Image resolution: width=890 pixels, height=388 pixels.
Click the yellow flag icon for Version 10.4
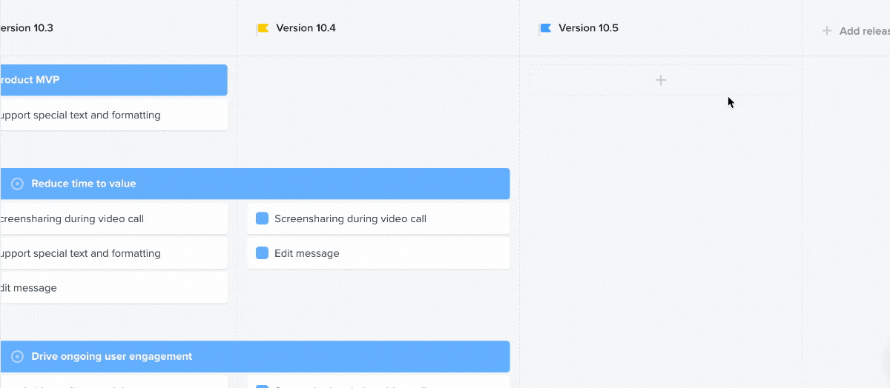(263, 28)
